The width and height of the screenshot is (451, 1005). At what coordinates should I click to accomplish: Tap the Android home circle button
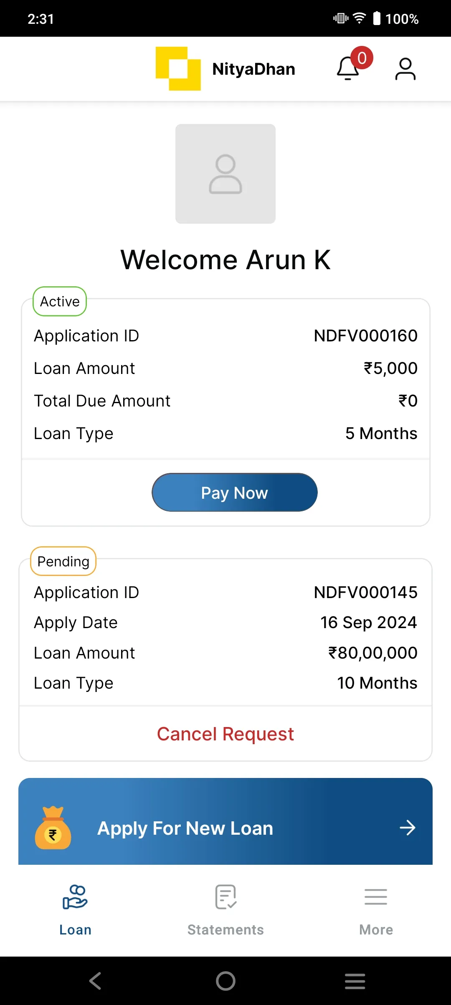click(225, 981)
